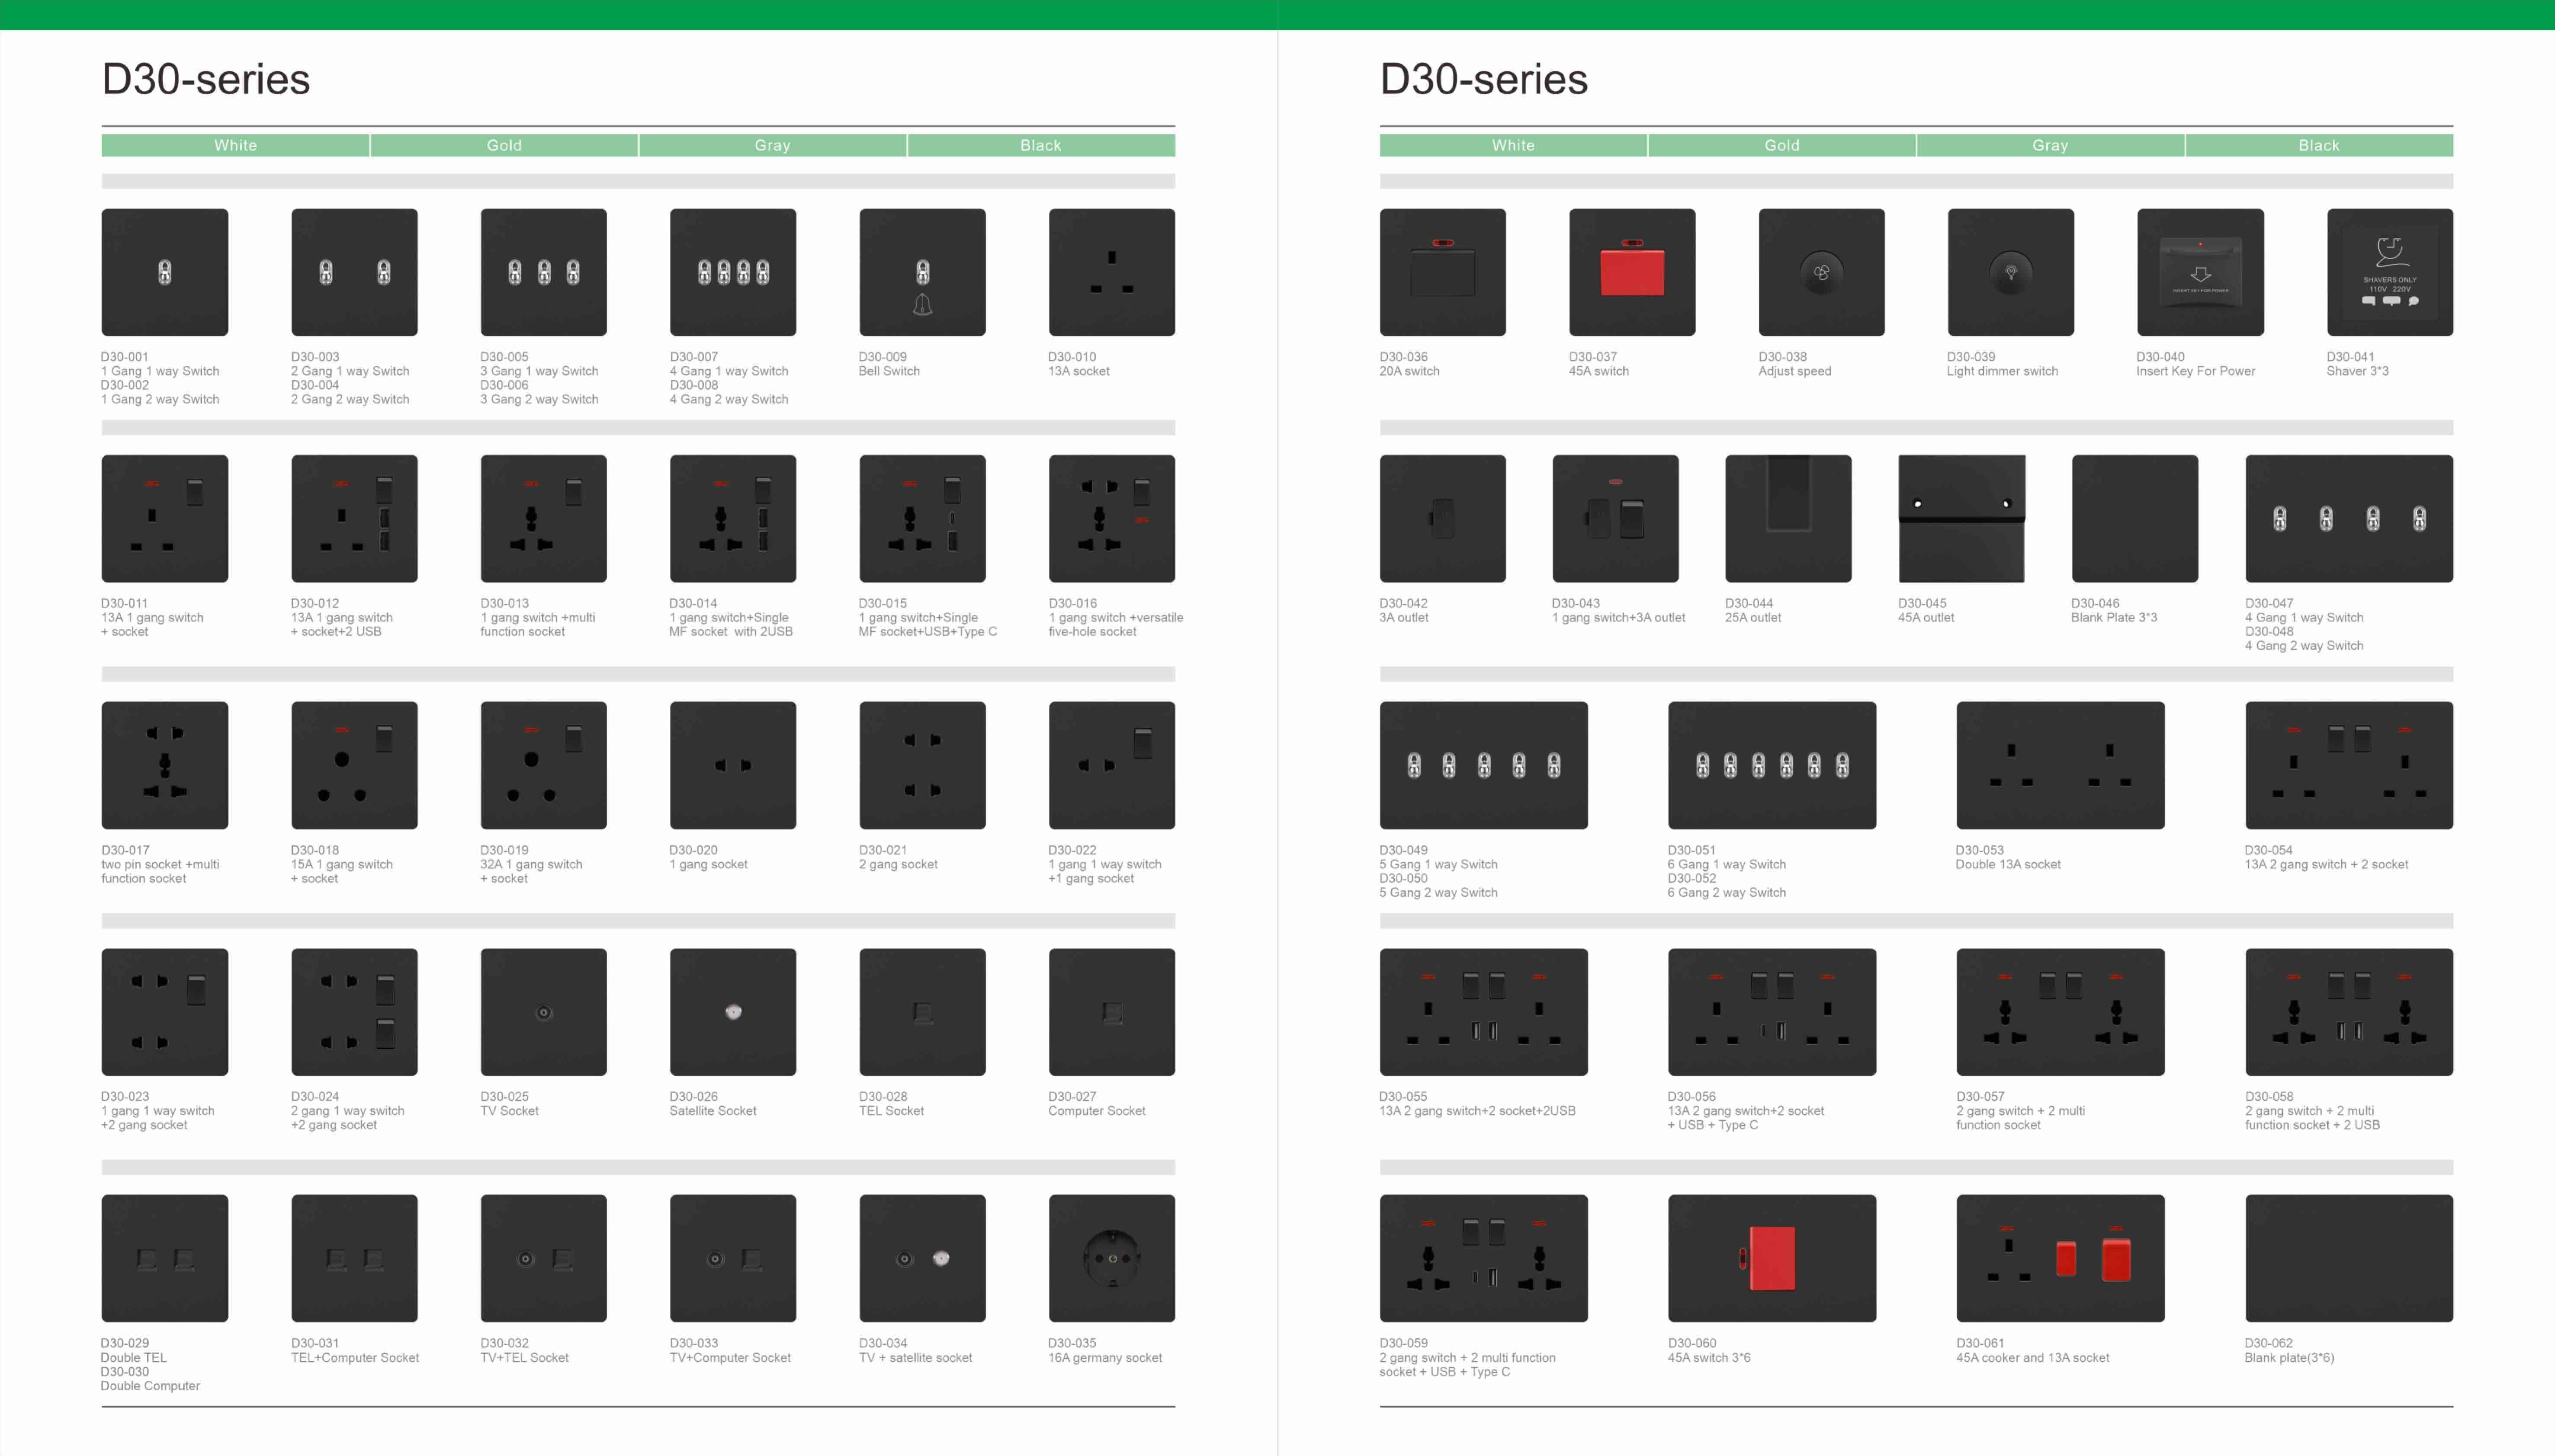View the D30-018 15A switch socket image

pyautogui.click(x=354, y=765)
